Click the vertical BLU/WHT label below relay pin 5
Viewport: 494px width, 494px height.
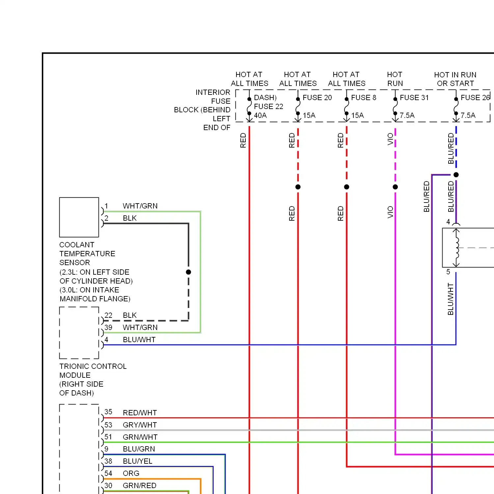(451, 299)
